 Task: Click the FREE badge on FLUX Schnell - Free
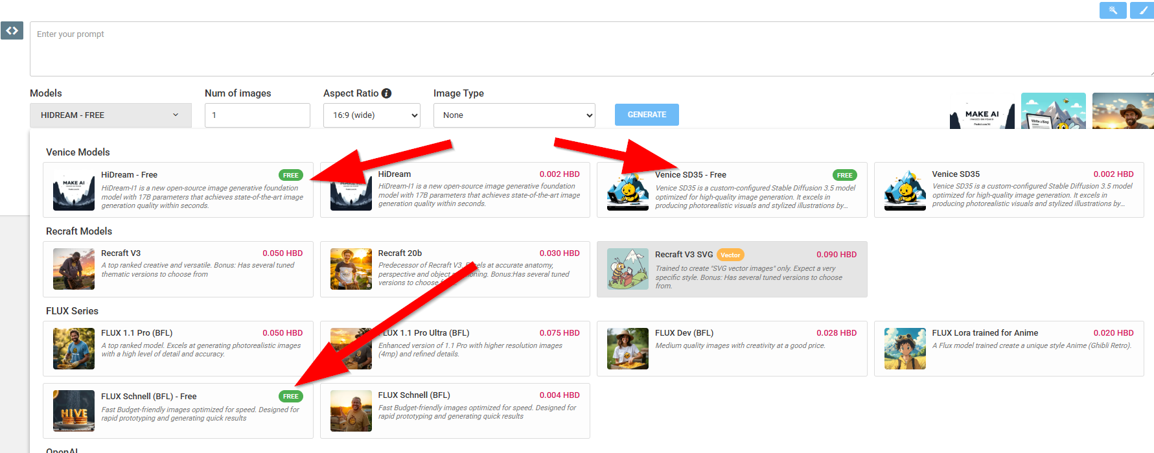click(291, 397)
